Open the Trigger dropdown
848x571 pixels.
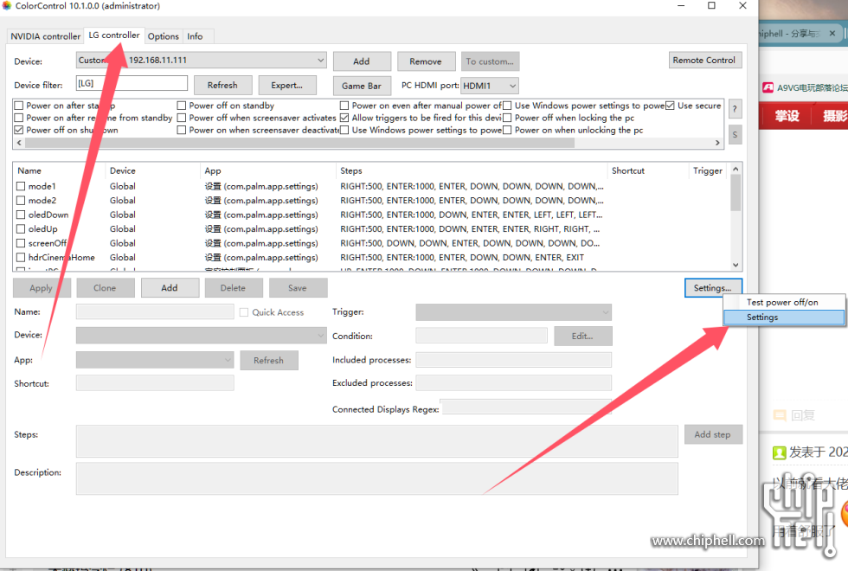pos(514,312)
